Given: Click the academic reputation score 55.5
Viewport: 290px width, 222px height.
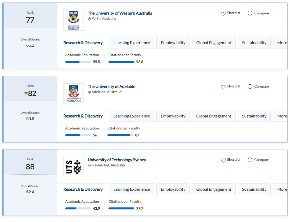Looking at the screenshot, I should [96, 62].
